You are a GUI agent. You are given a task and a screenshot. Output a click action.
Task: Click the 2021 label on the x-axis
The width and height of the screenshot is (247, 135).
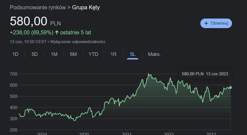click(127, 133)
